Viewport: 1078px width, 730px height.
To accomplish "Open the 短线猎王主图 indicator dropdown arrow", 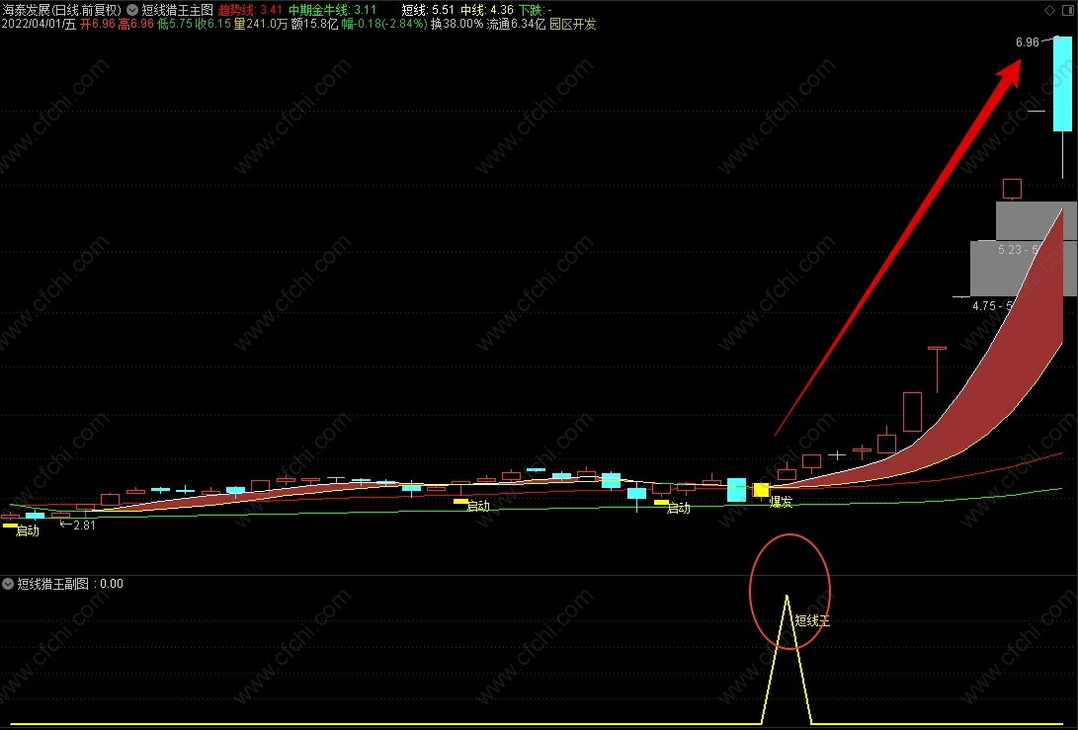I will tap(132, 10).
